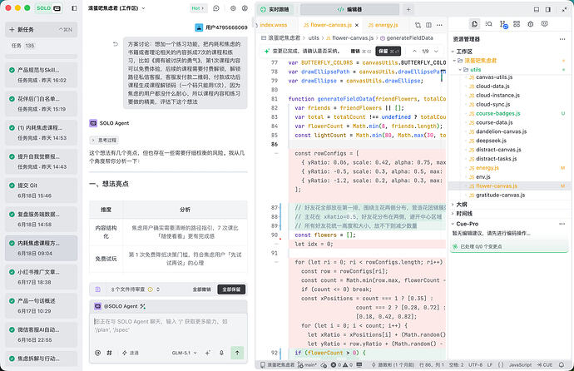Close the flower-canvas.js tab

click(x=357, y=25)
